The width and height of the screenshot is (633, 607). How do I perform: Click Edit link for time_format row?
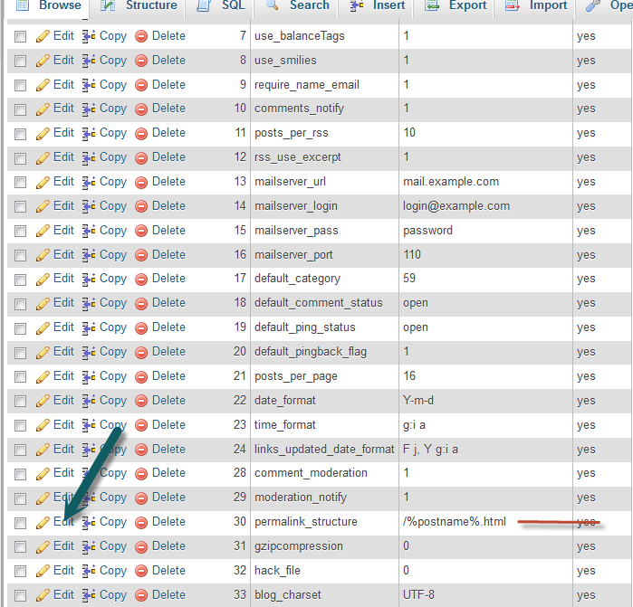63,424
